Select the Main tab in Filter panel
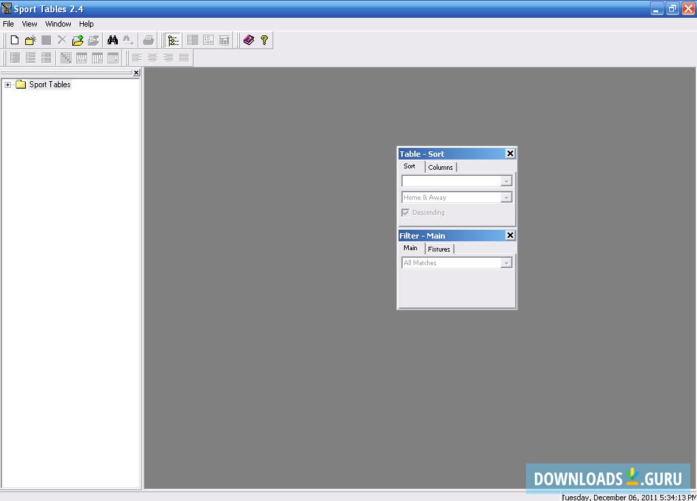This screenshot has height=501, width=697. pos(410,248)
